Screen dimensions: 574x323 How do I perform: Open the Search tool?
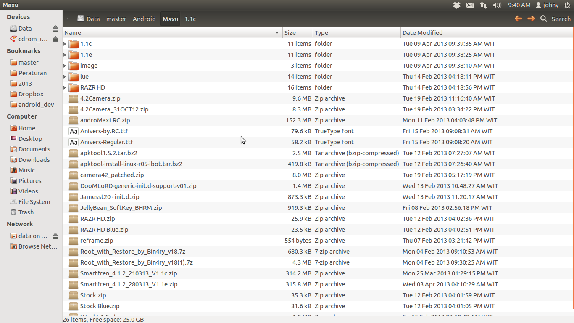click(556, 19)
